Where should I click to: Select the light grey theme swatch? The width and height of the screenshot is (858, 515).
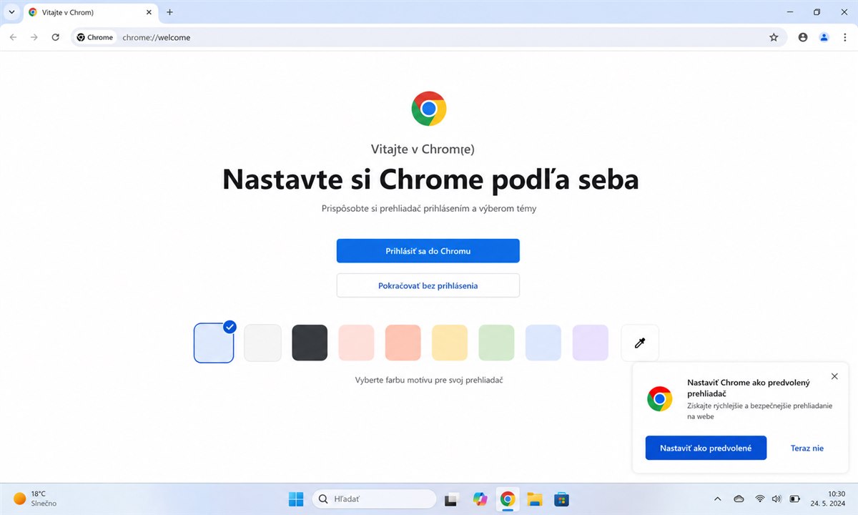point(262,343)
